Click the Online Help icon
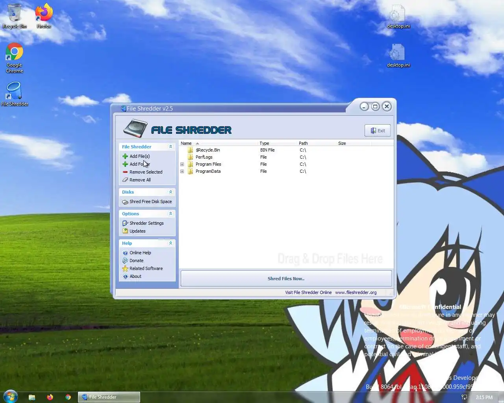504x403 pixels. click(125, 253)
